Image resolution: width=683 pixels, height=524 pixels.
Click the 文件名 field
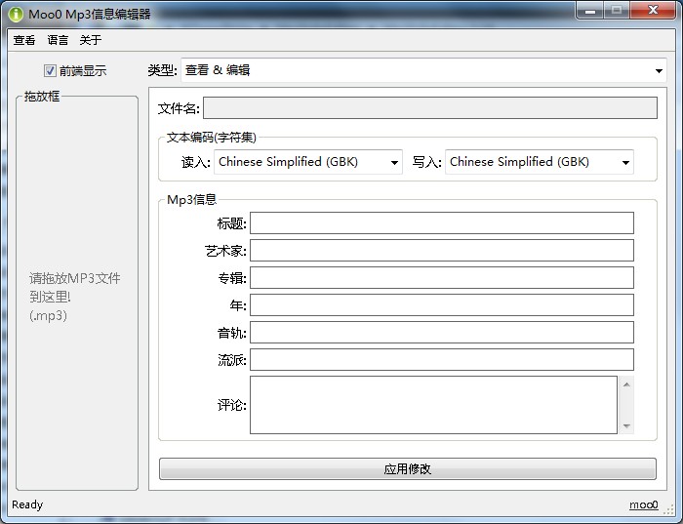coord(430,107)
